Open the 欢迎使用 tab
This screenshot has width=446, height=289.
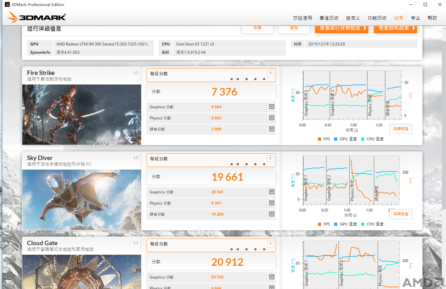pos(303,18)
